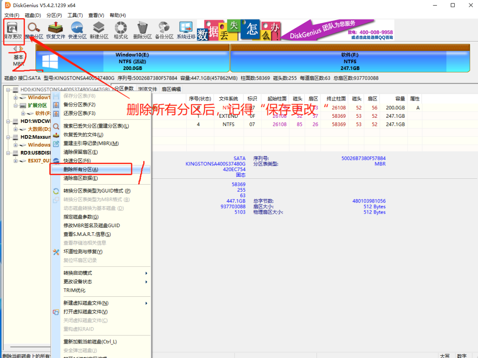Screen dimensions: 478x358
Task: Collapse the RD3:USBDISK tree node
Action: tap(8, 153)
